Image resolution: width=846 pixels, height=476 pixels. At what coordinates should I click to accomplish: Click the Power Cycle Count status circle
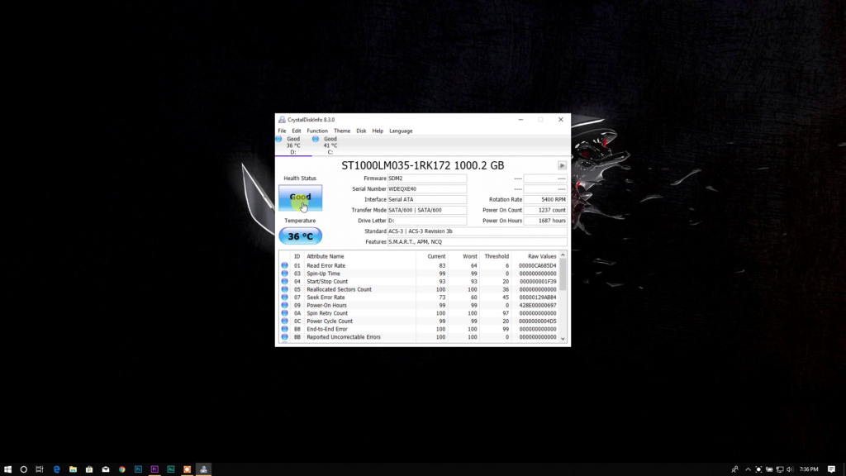(x=284, y=321)
